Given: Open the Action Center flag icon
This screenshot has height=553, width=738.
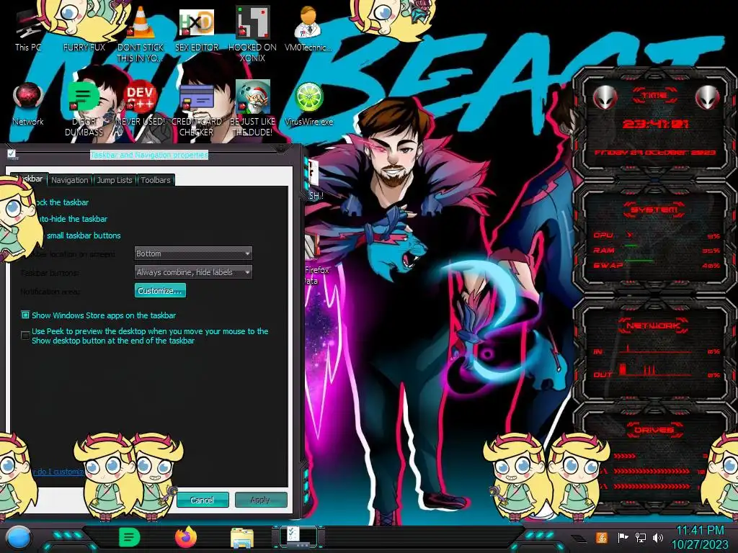Looking at the screenshot, I should 623,537.
